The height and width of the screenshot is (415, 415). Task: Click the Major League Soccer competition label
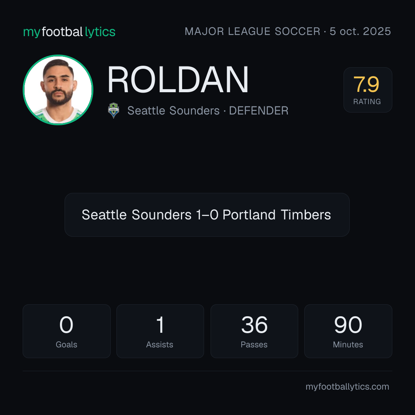252,32
